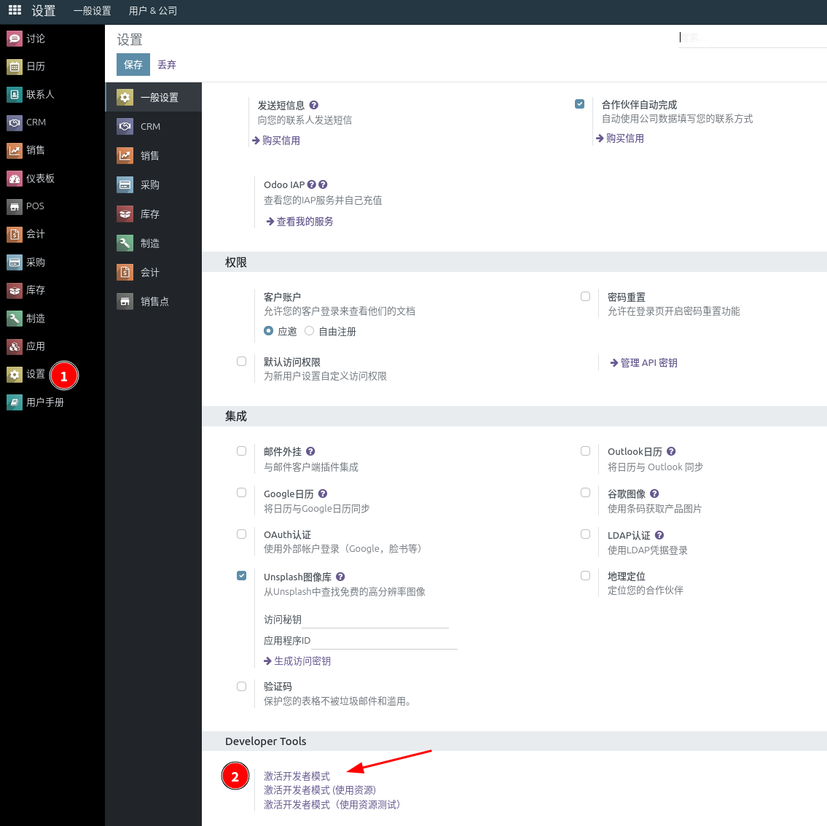Disable the Unsplash图像库 checkbox
827x826 pixels.
(x=242, y=575)
